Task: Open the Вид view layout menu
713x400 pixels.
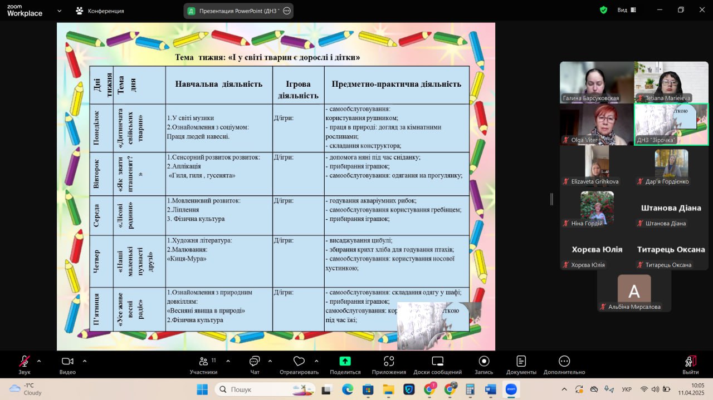Action: point(628,10)
